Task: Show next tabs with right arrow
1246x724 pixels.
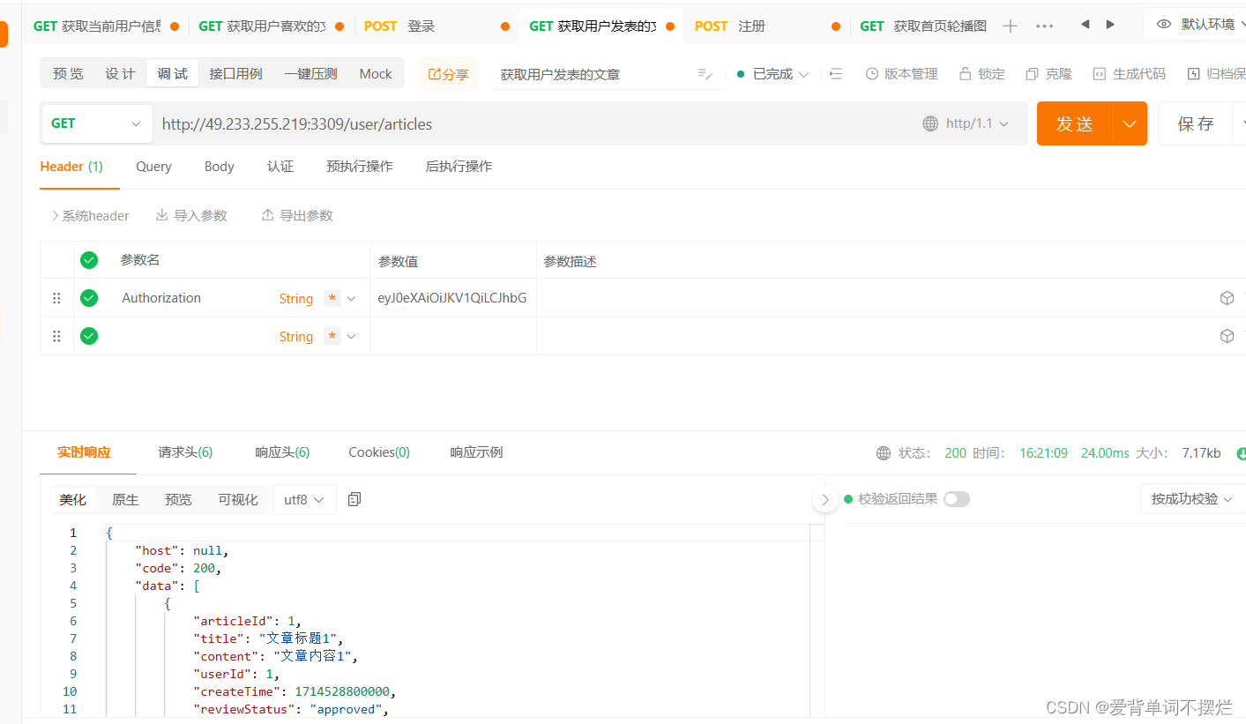Action: tap(1110, 25)
